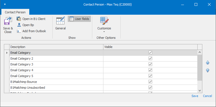Select the Email Category row

tap(103, 53)
